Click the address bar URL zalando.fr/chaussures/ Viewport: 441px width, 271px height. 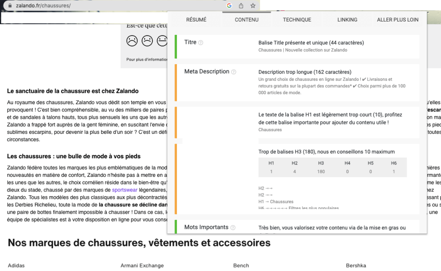tap(43, 5)
